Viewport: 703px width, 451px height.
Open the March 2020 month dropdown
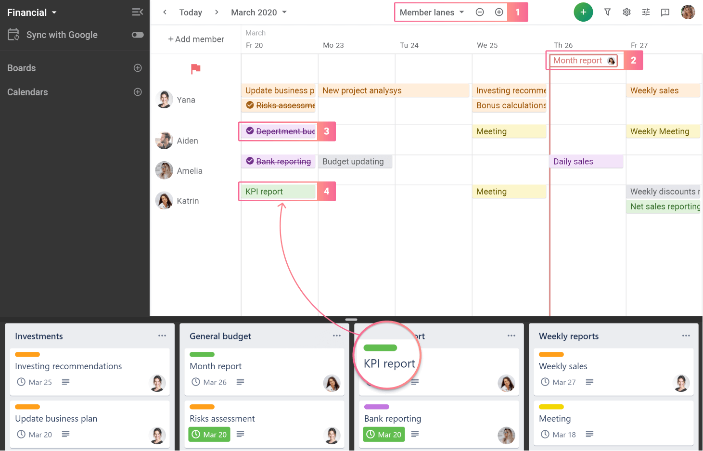click(x=258, y=13)
